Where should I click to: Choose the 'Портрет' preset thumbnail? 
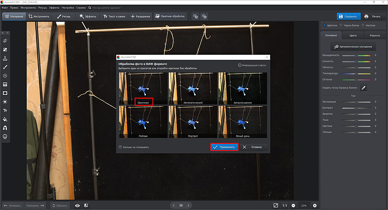(x=192, y=122)
